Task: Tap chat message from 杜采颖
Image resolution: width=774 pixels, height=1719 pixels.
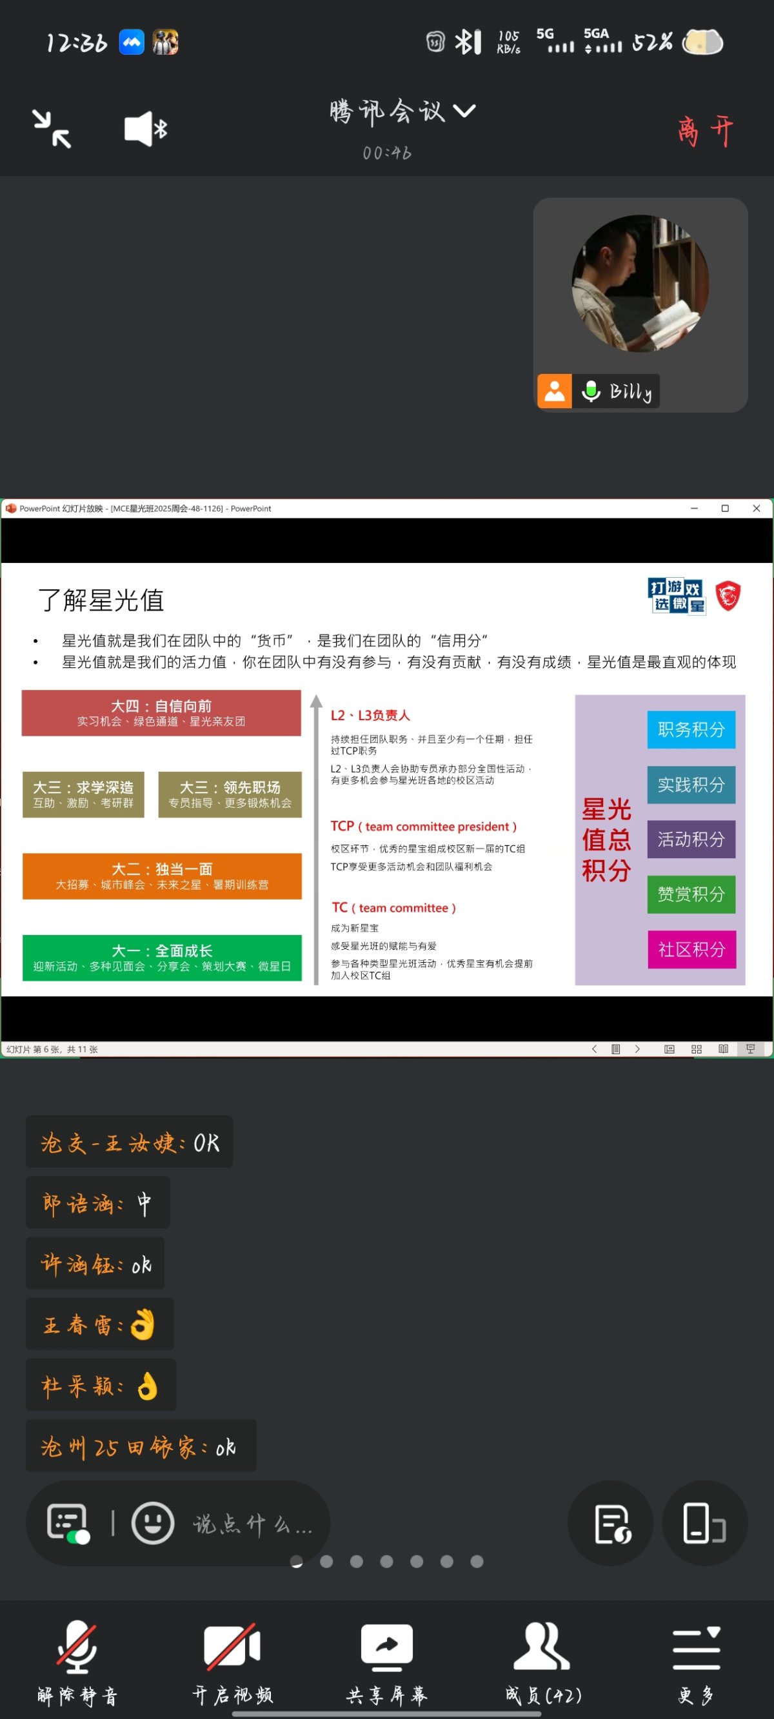Action: point(101,1384)
